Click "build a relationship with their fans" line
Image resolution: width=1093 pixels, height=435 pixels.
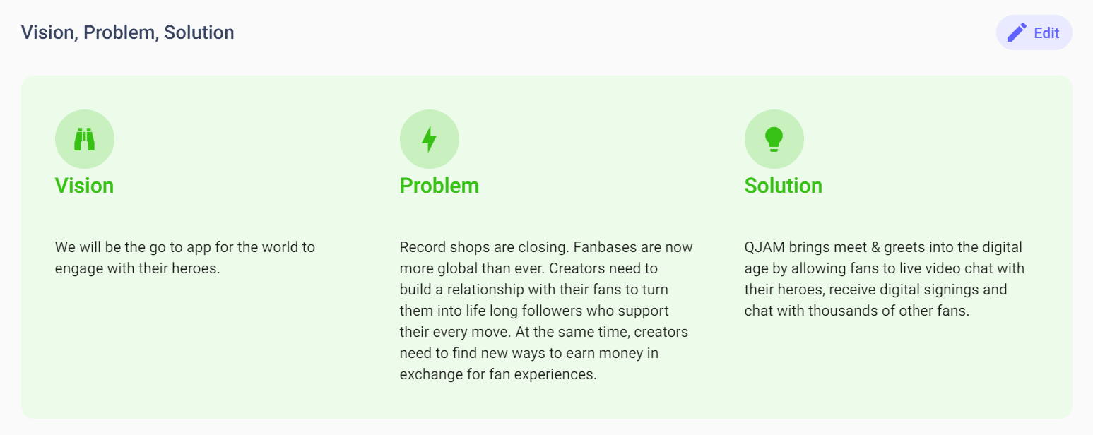[533, 290]
